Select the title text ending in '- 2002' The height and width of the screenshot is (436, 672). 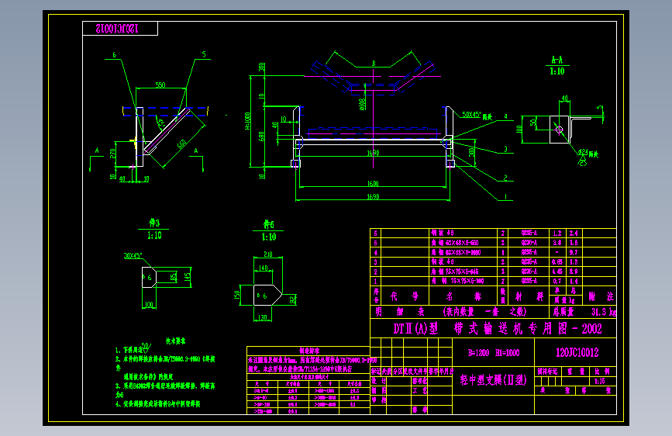pyautogui.click(x=498, y=329)
